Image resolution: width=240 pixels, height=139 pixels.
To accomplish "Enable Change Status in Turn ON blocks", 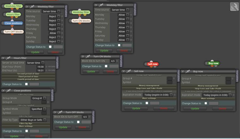I will [x=106, y=66].
